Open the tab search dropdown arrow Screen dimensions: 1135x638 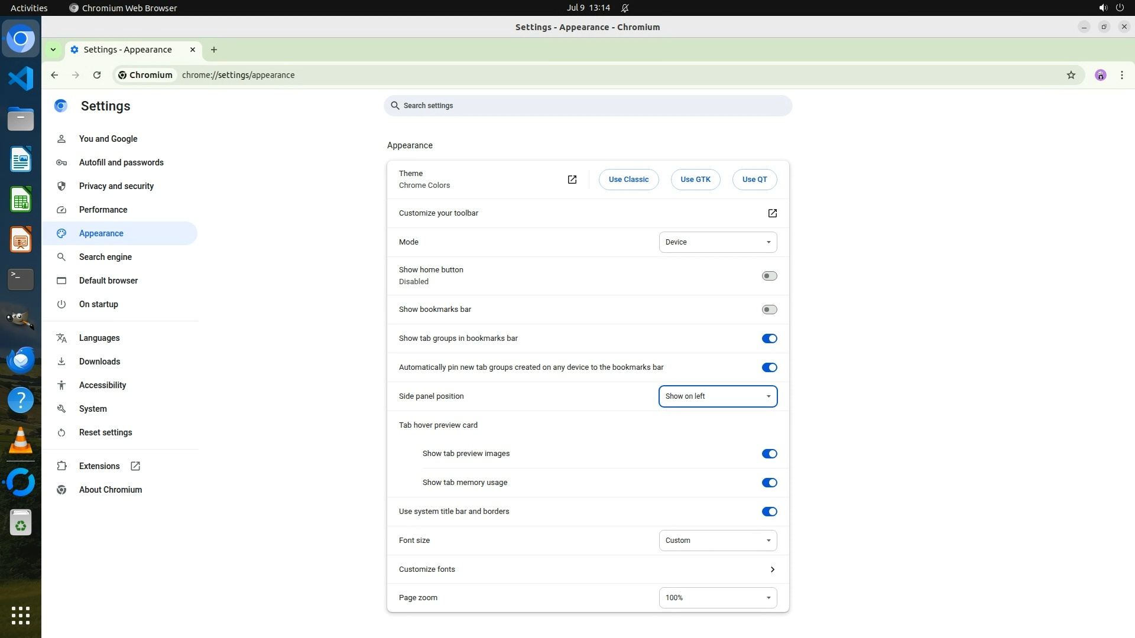pos(53,50)
